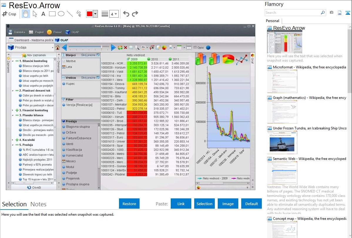Viewport: 352px width, 238px height.
Task: Undo the last annotation
Action: [126, 14]
